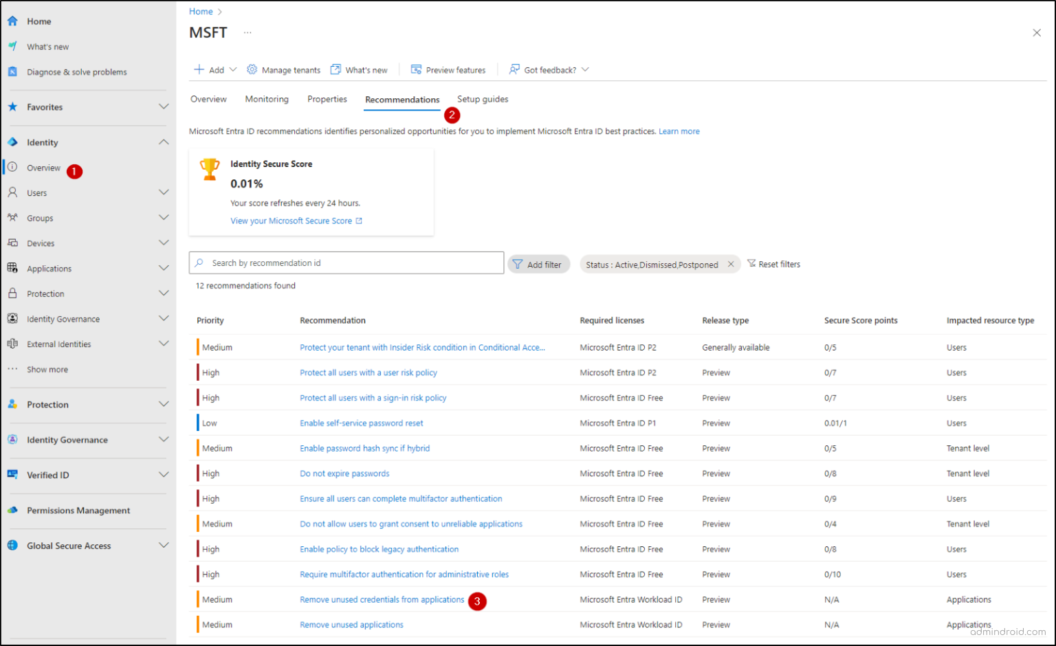
Task: Click Preview features in toolbar
Action: point(448,69)
